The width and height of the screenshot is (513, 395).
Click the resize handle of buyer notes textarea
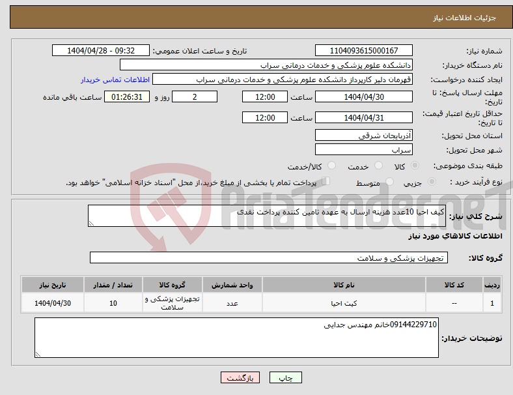pyautogui.click(x=38, y=355)
